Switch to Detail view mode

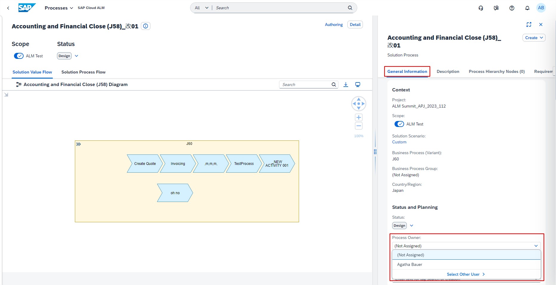point(355,24)
